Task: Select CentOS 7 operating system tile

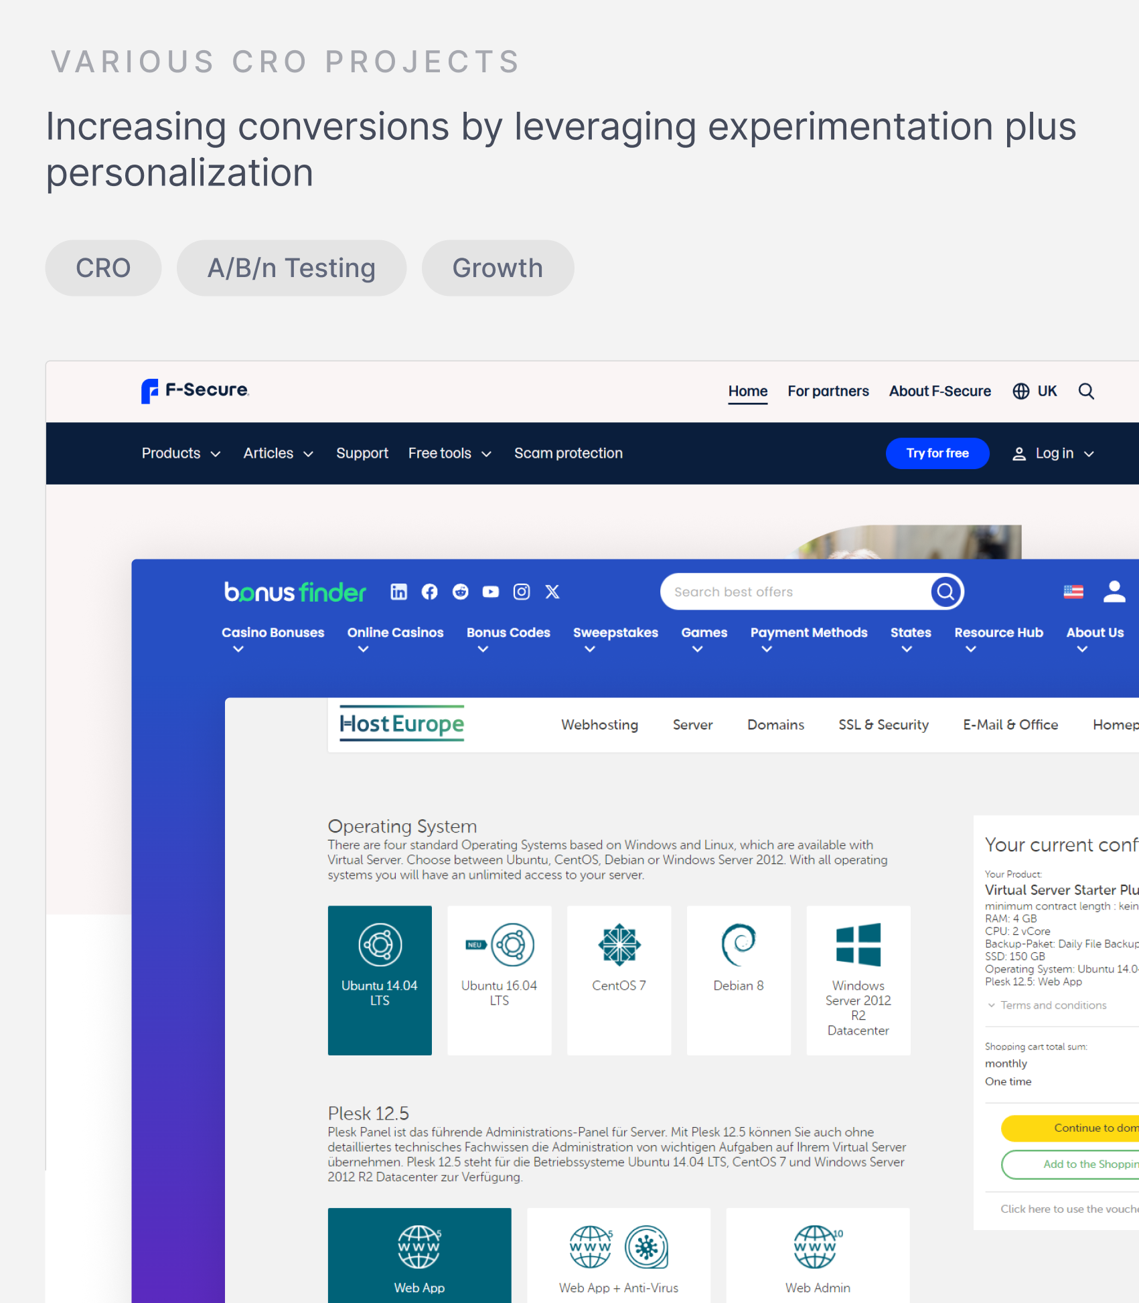Action: tap(619, 980)
